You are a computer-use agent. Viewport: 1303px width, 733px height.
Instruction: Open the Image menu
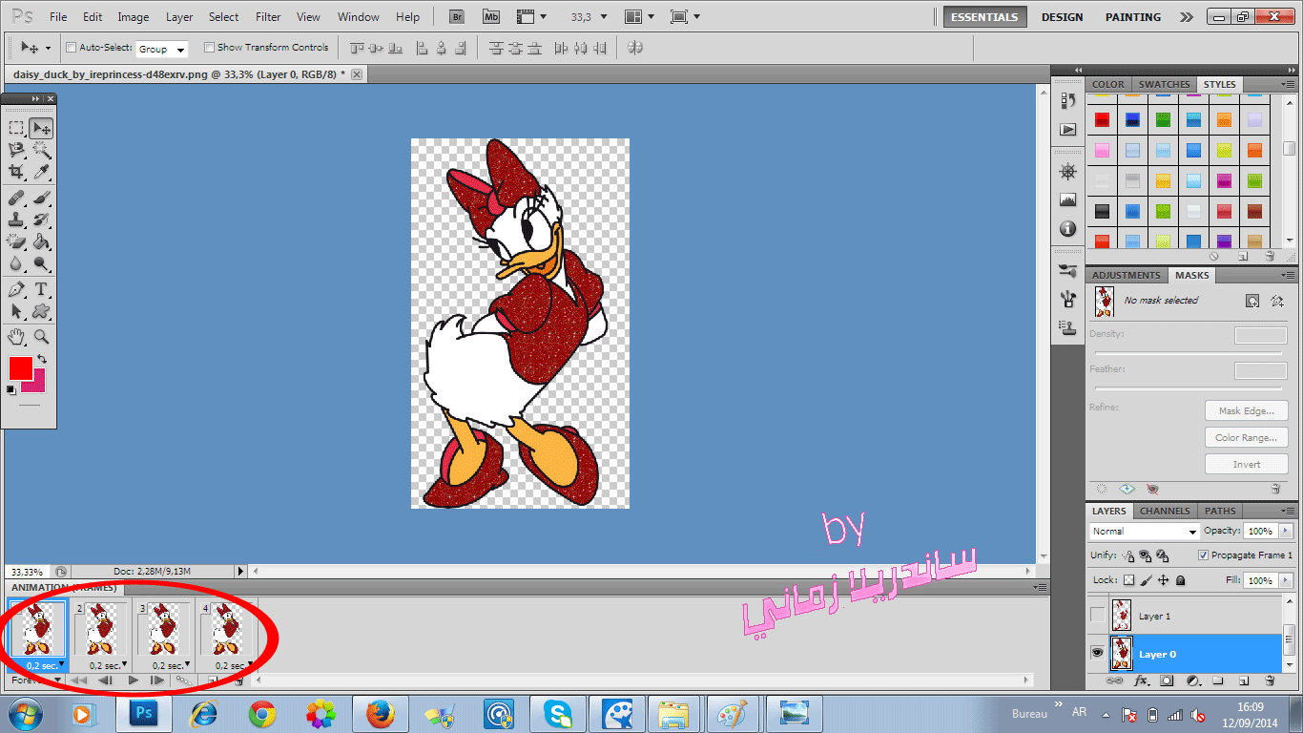[x=133, y=17]
